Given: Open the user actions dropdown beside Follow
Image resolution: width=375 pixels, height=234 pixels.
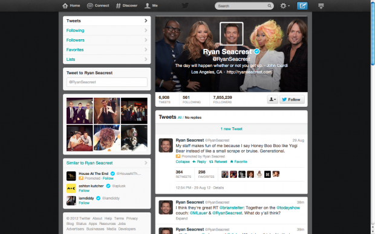Looking at the screenshot, I should [272, 100].
